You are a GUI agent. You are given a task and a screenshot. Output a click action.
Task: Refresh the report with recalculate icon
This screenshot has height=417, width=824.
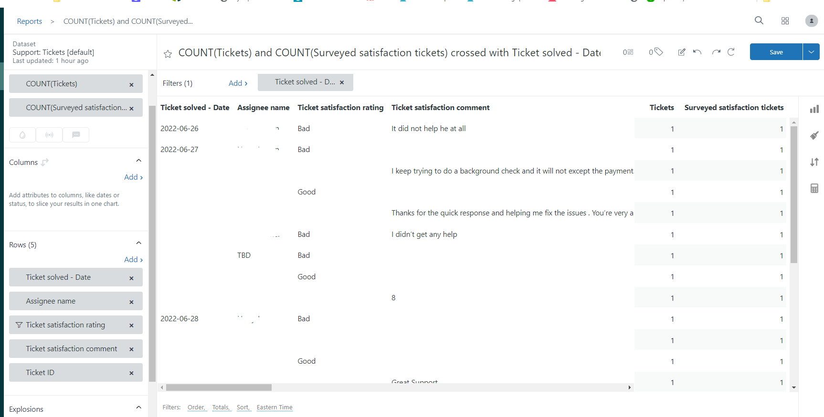pyautogui.click(x=731, y=52)
